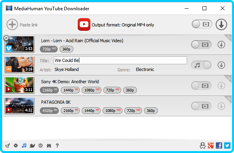Click in the Title input field
Viewport: 234px width, 153px height.
point(120,60)
